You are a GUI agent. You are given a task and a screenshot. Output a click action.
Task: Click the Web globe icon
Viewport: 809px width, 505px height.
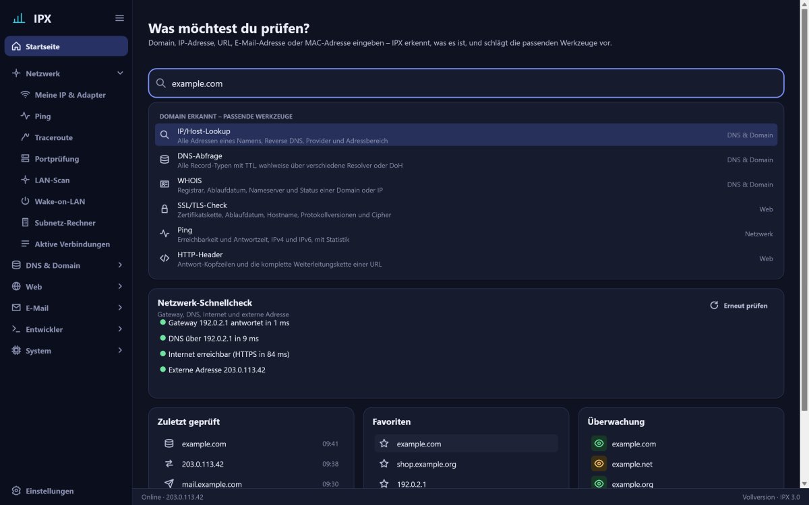[x=16, y=287]
